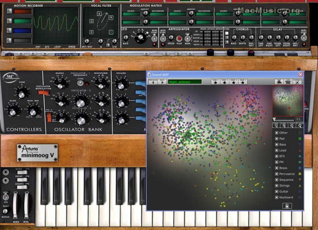The width and height of the screenshot is (318, 230).
Task: Zoom out of the sound map
Action: click(276, 125)
